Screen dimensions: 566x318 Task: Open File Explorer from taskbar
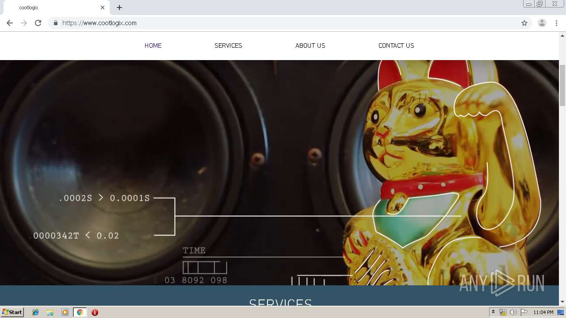coord(50,312)
